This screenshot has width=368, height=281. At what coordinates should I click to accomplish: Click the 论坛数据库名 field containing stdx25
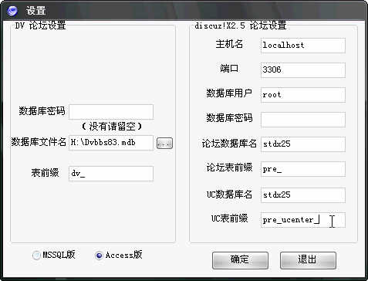pyautogui.click(x=303, y=144)
